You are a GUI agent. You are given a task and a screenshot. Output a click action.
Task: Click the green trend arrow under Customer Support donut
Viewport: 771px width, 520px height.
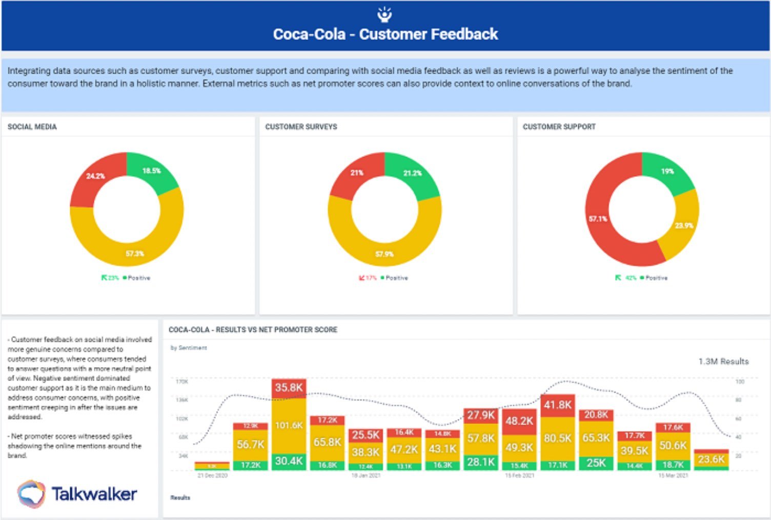[x=618, y=278]
